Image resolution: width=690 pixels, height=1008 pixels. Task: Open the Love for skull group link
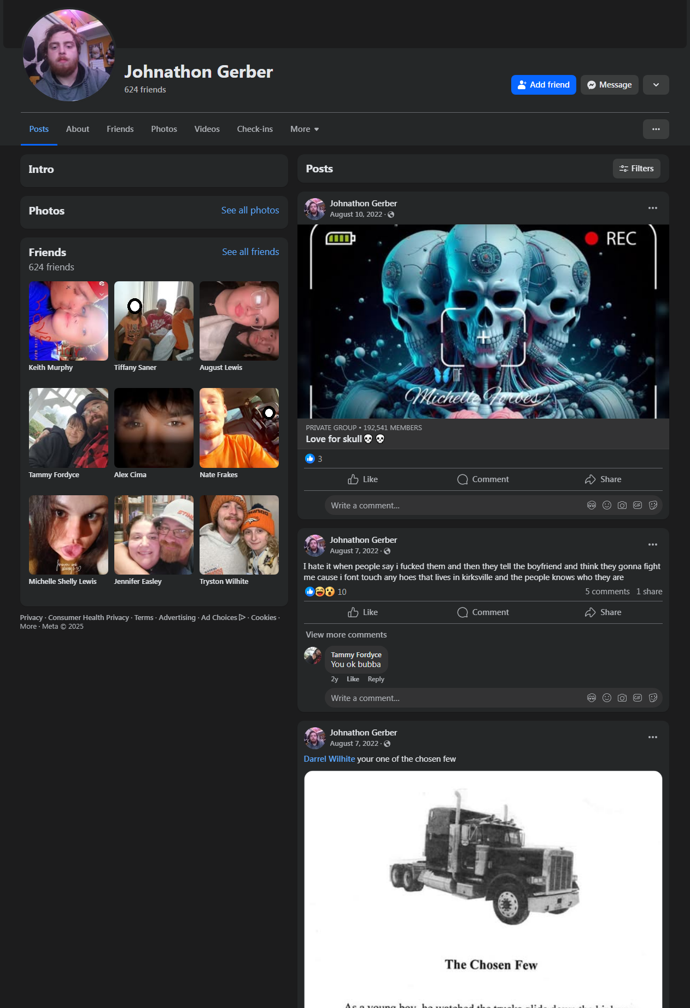coord(345,439)
